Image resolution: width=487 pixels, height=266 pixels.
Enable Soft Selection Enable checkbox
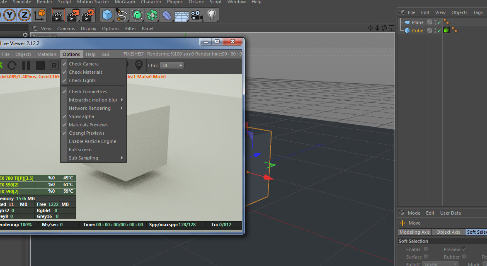click(426, 249)
